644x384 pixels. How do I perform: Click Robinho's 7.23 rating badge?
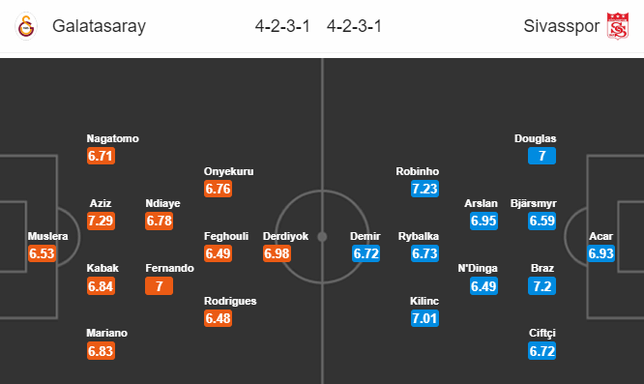[x=424, y=189]
